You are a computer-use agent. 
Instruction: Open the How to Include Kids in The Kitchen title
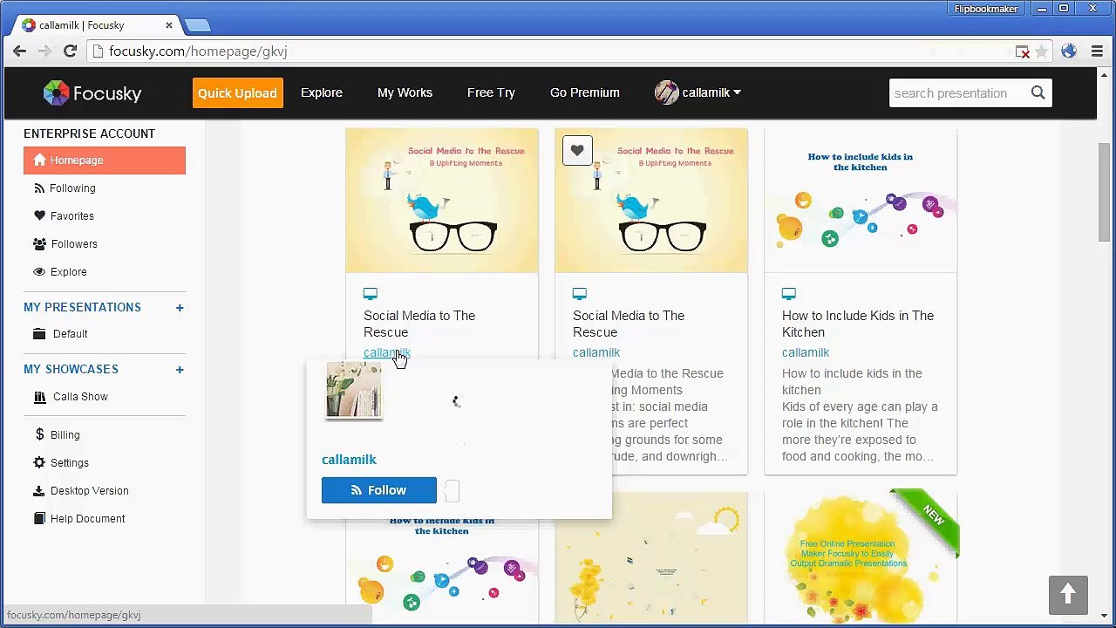coord(858,324)
